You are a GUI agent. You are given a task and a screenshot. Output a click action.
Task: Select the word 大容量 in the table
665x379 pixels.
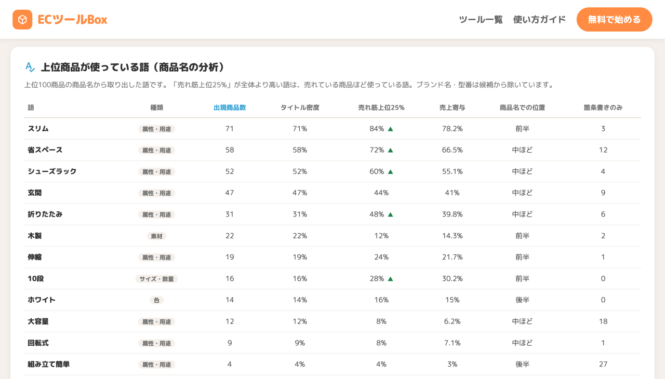tap(38, 321)
